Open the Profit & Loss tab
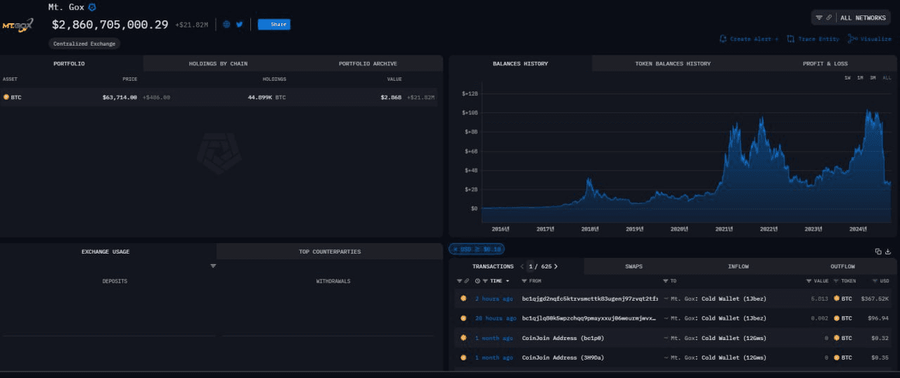900x378 pixels. click(825, 63)
